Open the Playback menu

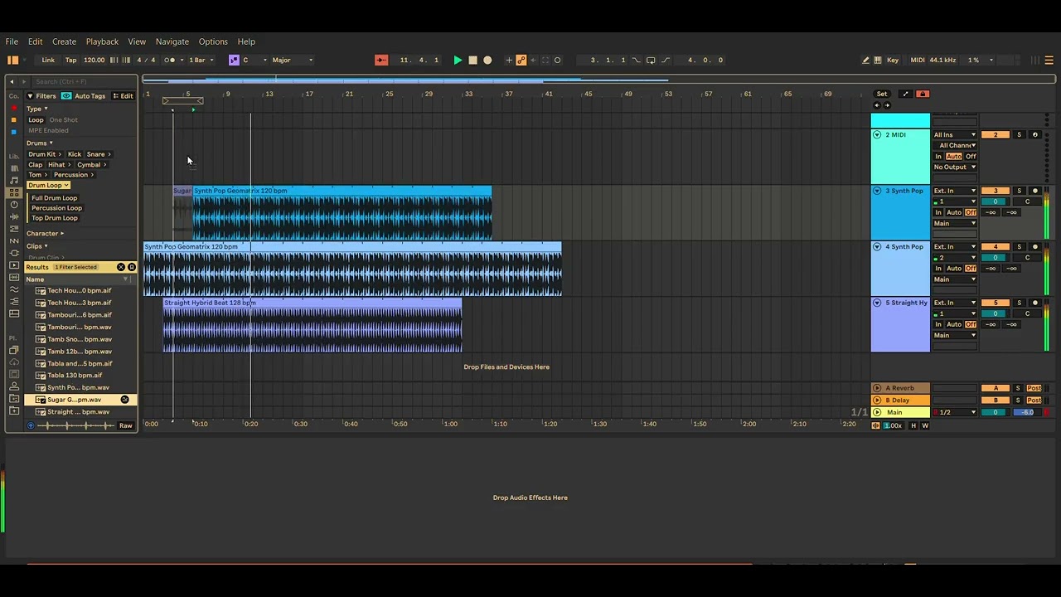102,41
